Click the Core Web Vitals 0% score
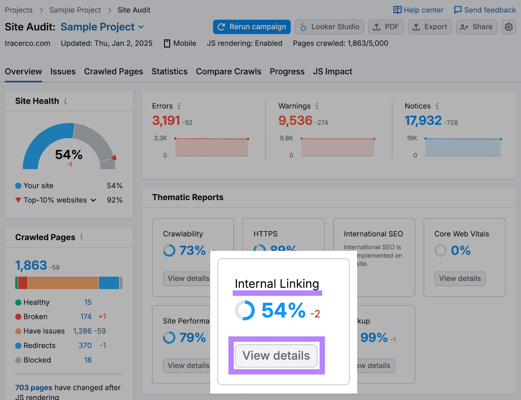Viewport: 521px width, 400px height. point(461,250)
